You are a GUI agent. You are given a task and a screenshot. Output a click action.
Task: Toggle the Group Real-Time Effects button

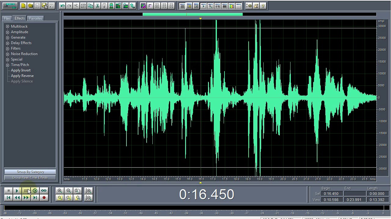(x=30, y=178)
